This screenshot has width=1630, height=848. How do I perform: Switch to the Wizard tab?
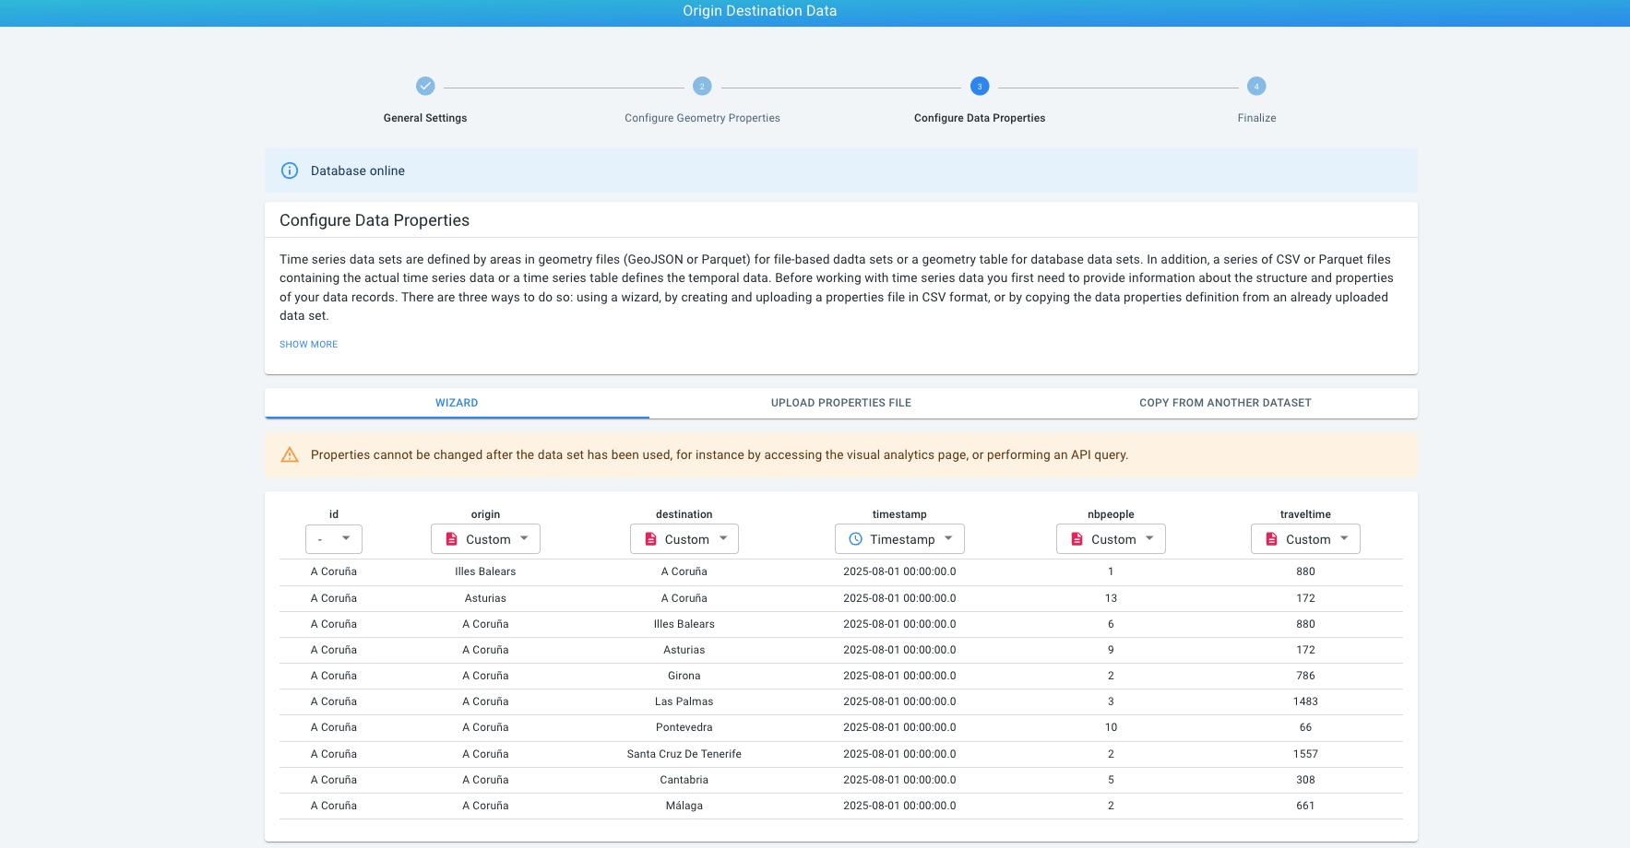457,403
